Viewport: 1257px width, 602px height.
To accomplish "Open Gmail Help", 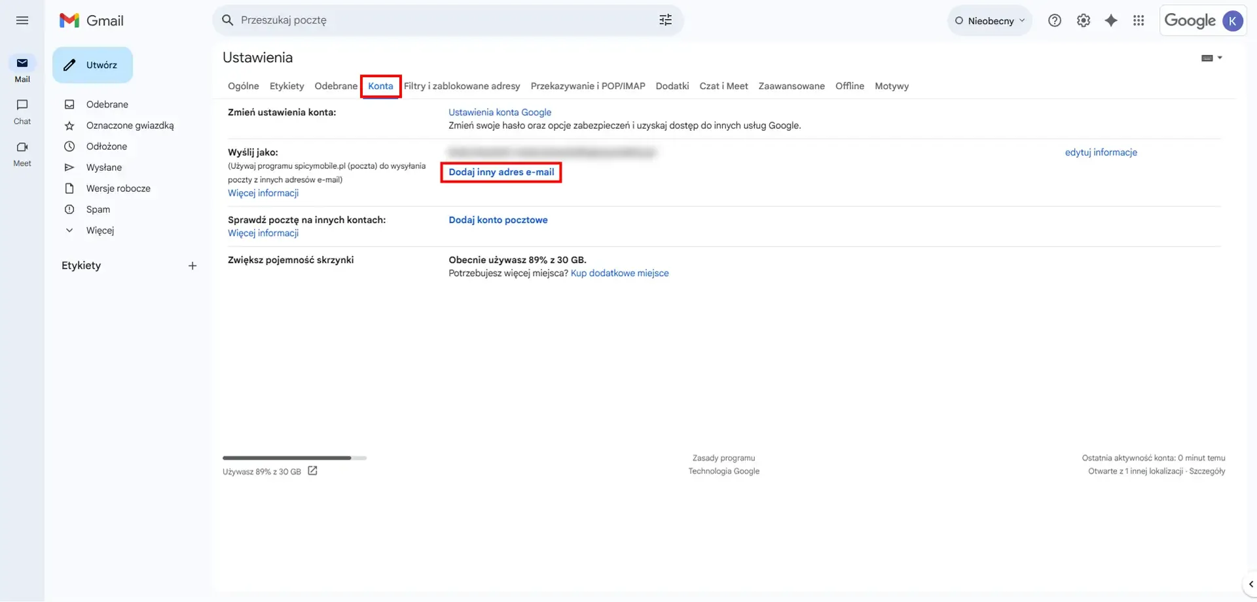I will [1055, 20].
